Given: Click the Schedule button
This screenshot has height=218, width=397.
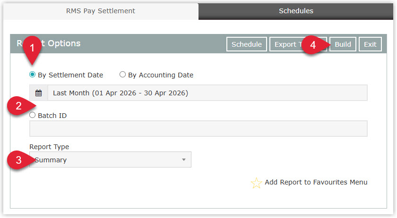Looking at the screenshot, I should (x=247, y=44).
